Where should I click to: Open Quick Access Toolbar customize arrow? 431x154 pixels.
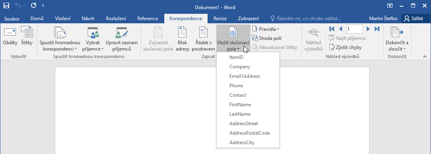(43, 6)
